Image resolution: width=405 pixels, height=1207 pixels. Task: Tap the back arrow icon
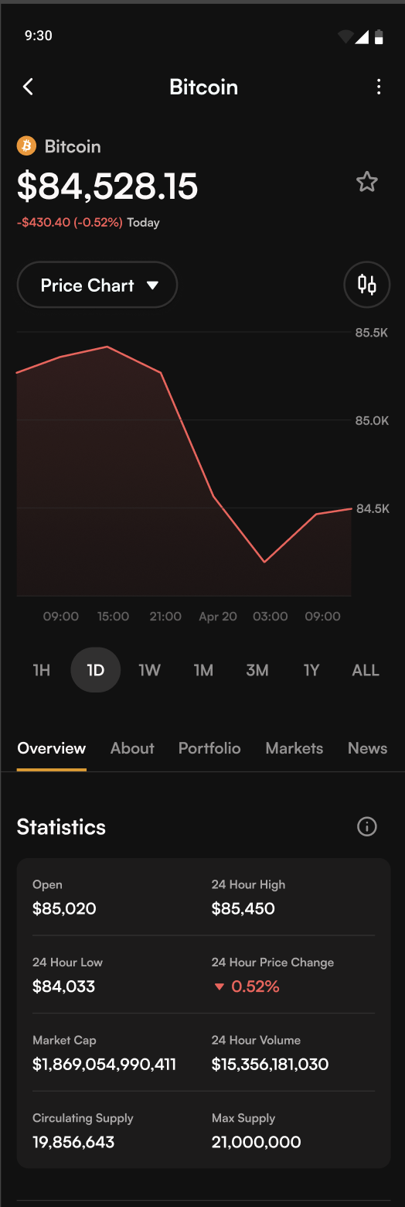[x=28, y=87]
